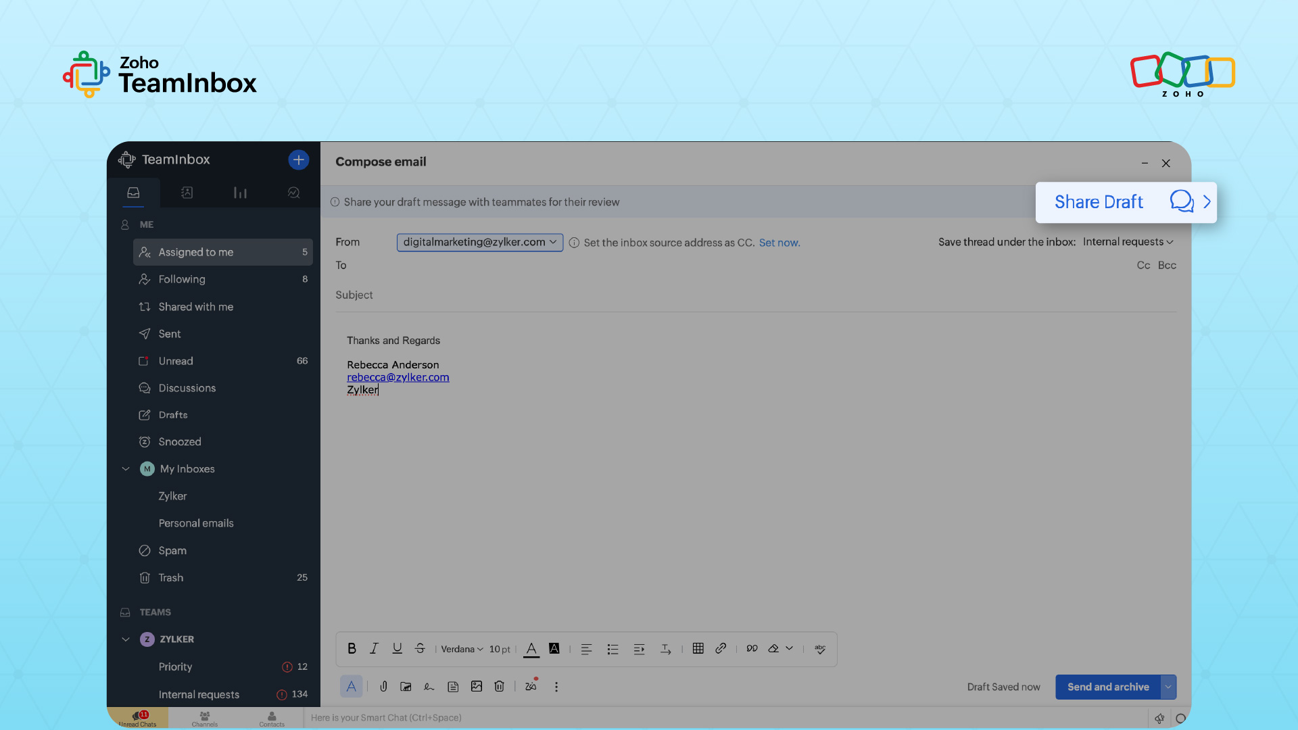Toggle bold formatting
Viewport: 1298px width, 730px height.
pyautogui.click(x=352, y=649)
